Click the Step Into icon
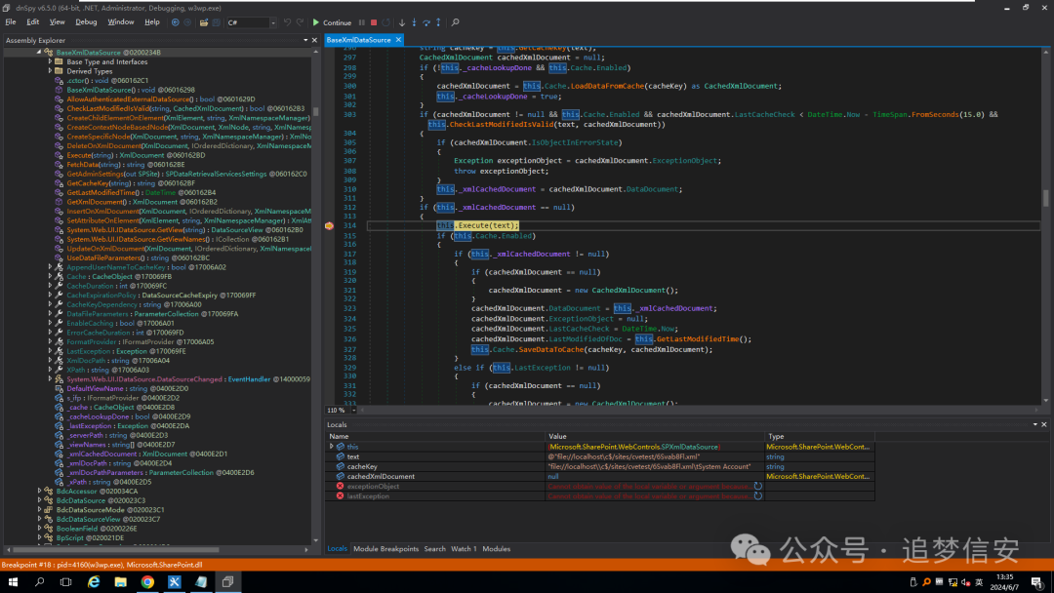Image resolution: width=1054 pixels, height=593 pixels. pyautogui.click(x=414, y=22)
